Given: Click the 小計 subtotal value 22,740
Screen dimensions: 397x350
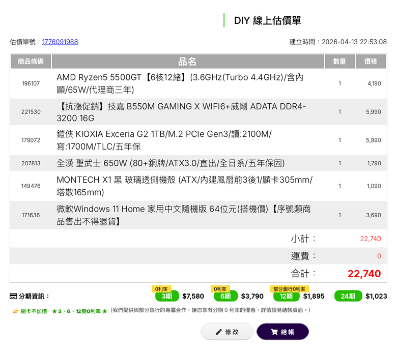Looking at the screenshot, I should click(371, 239).
